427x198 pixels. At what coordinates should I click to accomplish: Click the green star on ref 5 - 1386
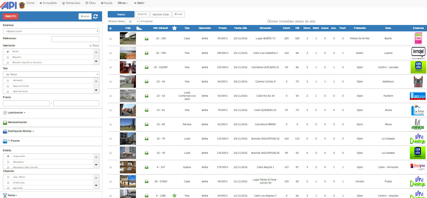174,195
